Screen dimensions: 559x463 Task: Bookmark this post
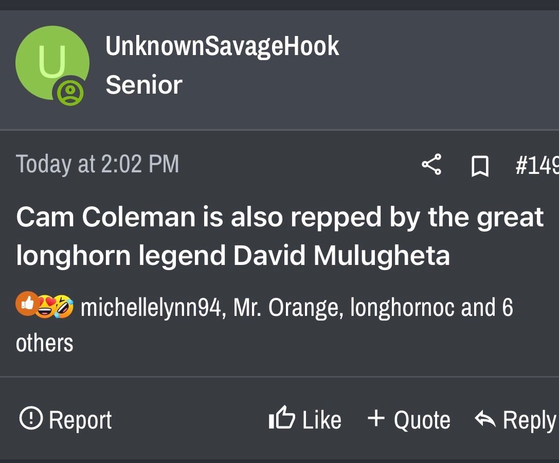tap(480, 166)
